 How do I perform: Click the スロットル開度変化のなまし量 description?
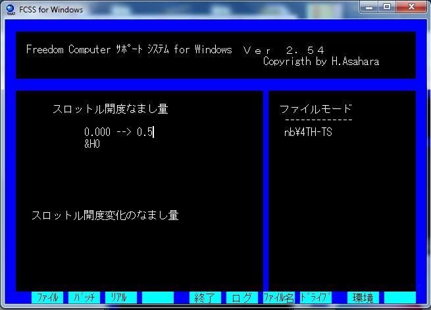click(x=105, y=215)
